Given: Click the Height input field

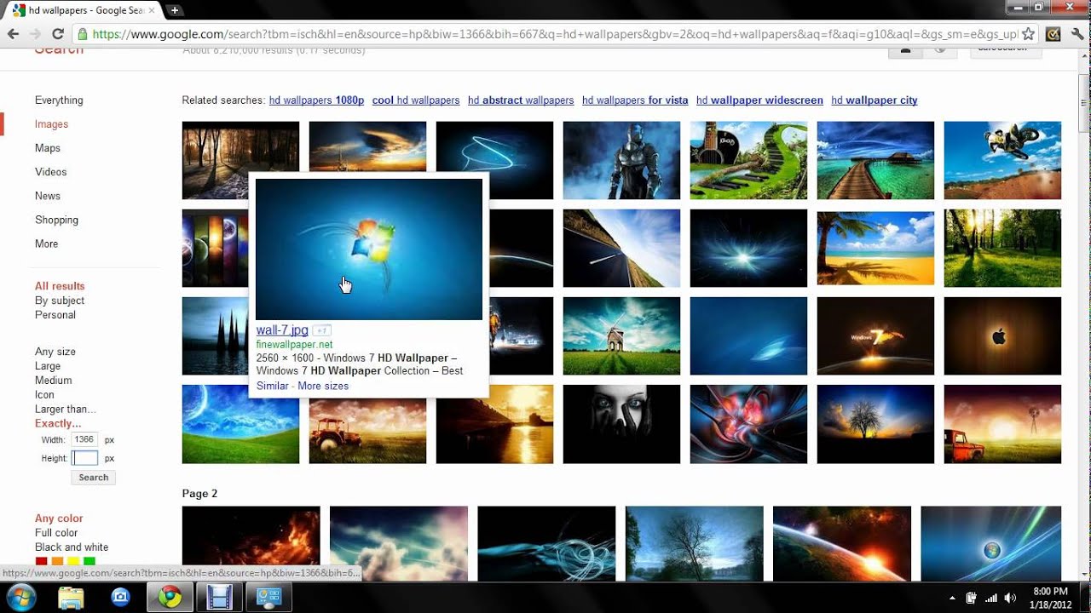Looking at the screenshot, I should (x=84, y=458).
